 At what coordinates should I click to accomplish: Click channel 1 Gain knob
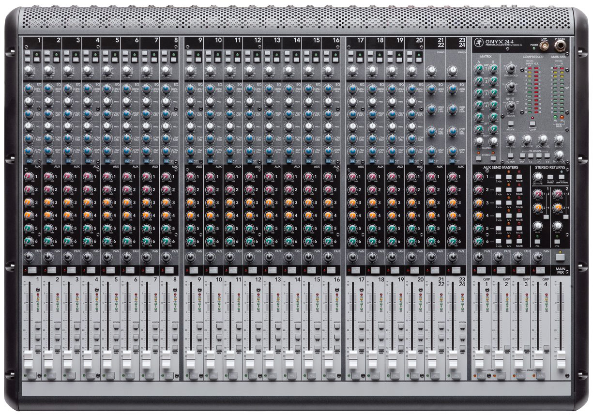pos(29,71)
